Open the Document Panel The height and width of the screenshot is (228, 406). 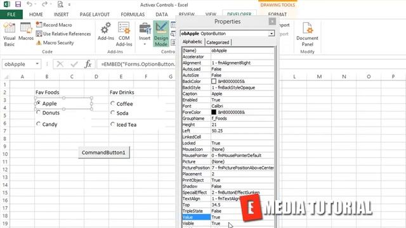(307, 34)
